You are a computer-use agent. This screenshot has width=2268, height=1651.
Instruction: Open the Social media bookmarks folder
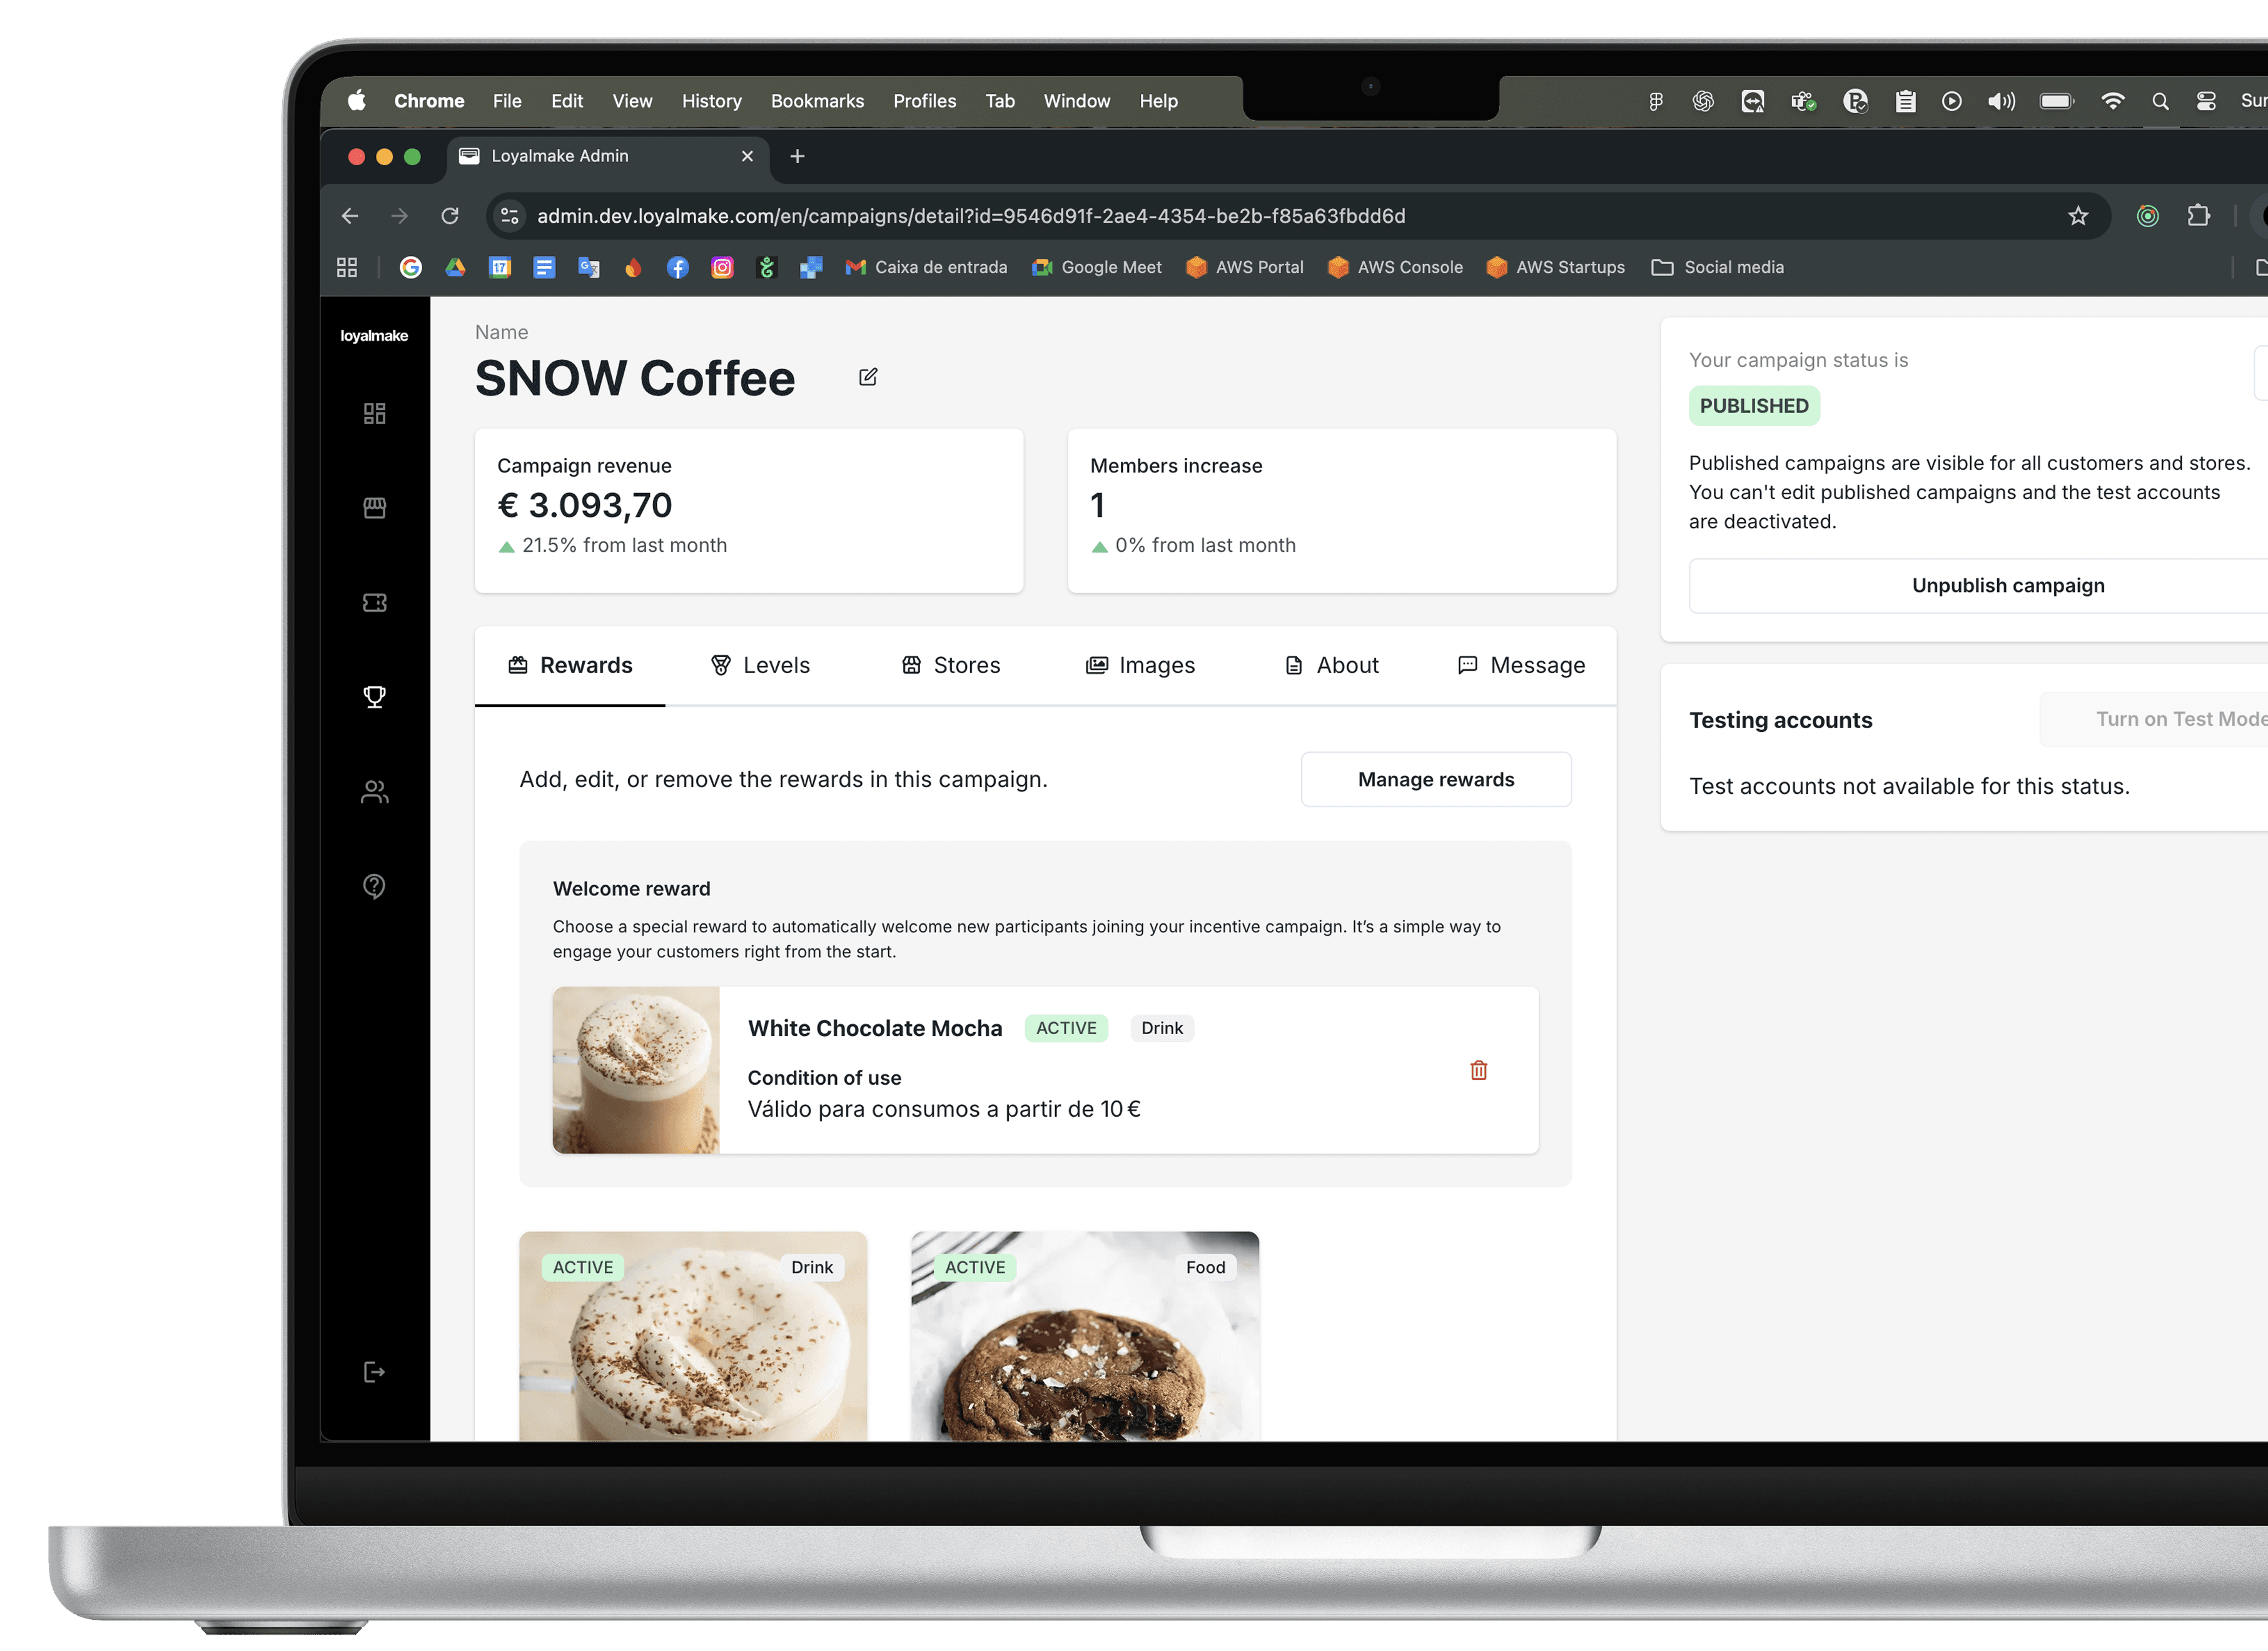1717,267
